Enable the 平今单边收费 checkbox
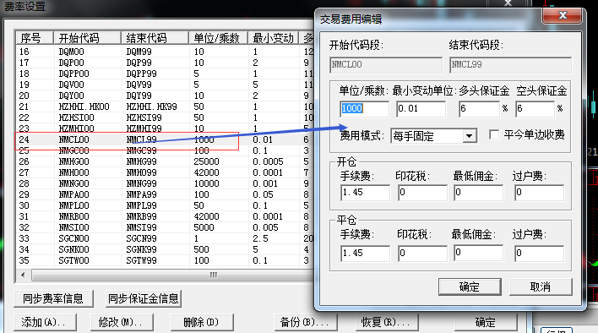This screenshot has height=333, width=598. click(494, 134)
